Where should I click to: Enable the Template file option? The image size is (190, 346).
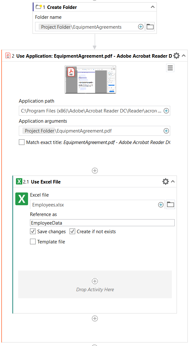(33, 241)
